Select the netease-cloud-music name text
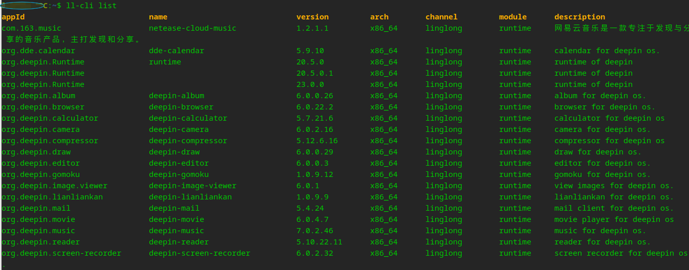Screen dimensions: 689x270 (x=192, y=28)
